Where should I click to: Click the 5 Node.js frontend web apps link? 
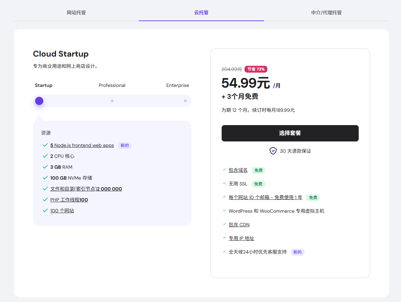pyautogui.click(x=82, y=145)
